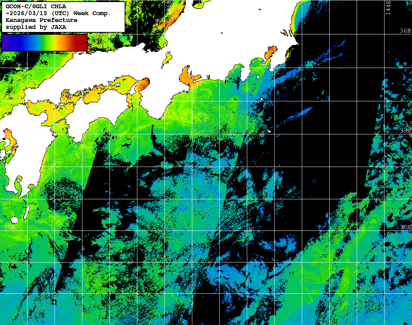Click the 2026/03/15 (UTC) date line

(x=58, y=13)
